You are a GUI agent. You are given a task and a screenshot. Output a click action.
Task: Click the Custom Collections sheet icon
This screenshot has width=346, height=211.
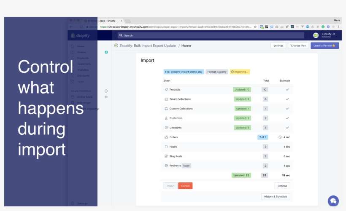click(166, 109)
